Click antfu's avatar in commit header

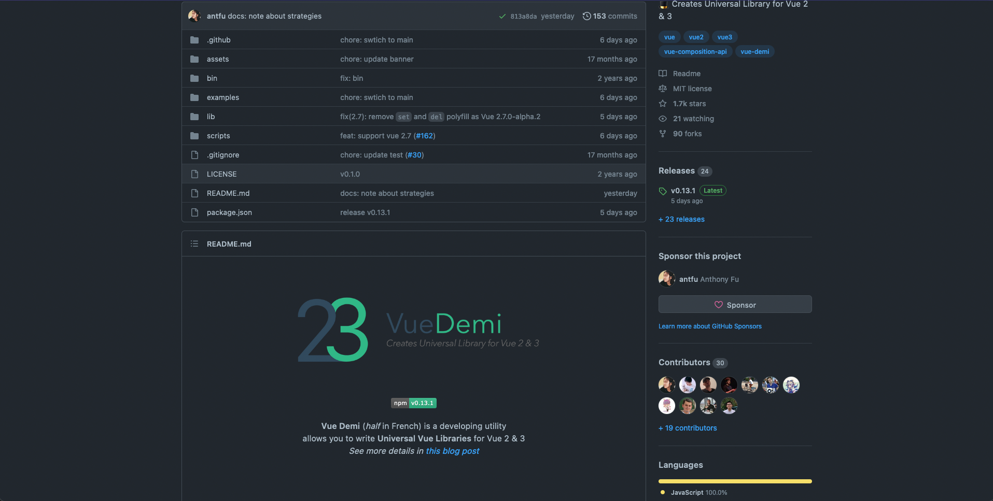[194, 16]
